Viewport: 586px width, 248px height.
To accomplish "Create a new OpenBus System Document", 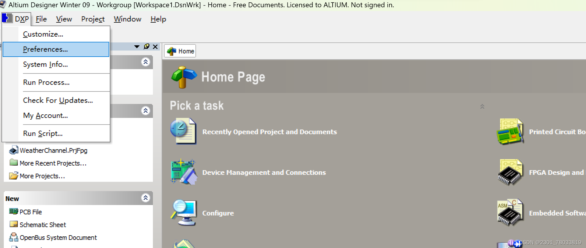I will [x=58, y=238].
